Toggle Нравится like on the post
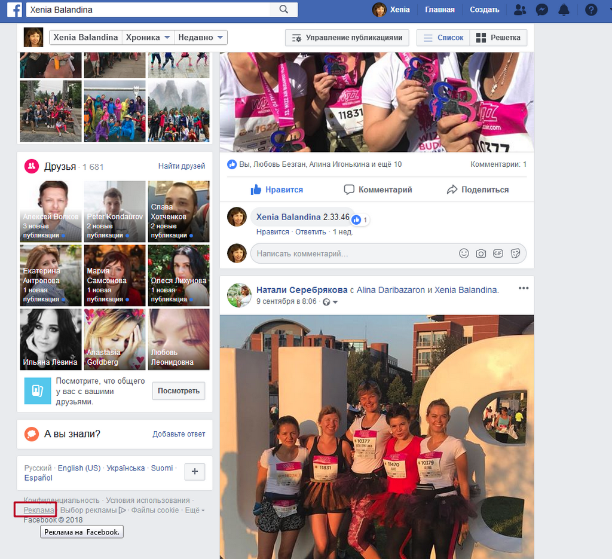Image resolution: width=612 pixels, height=559 pixels. click(277, 190)
